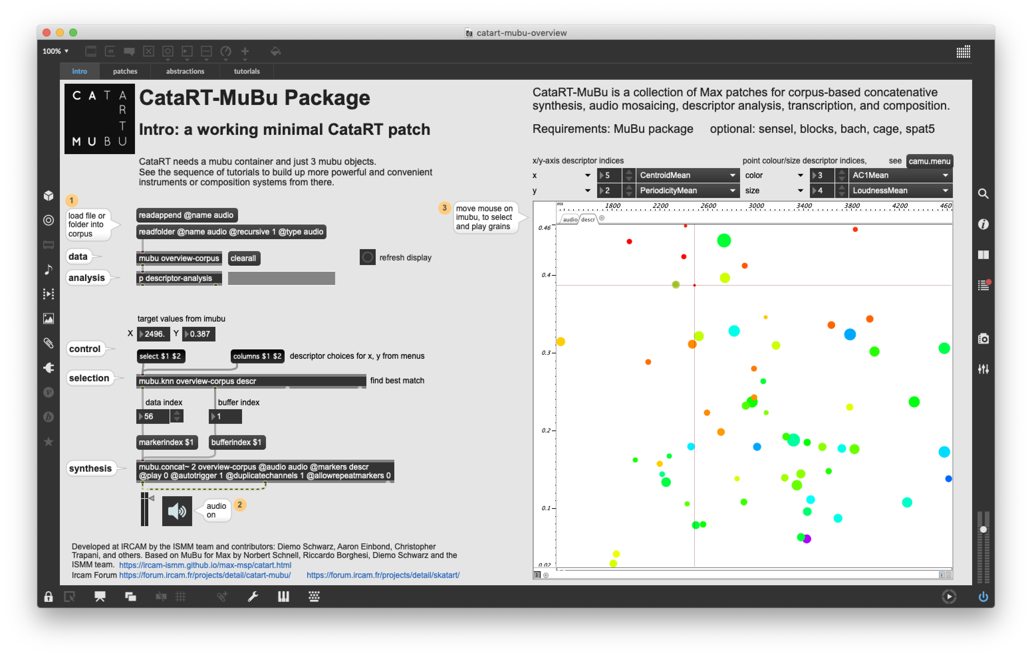Image resolution: width=1032 pixels, height=657 pixels.
Task: Click the large green dot at top of scatter plot
Action: (x=724, y=240)
